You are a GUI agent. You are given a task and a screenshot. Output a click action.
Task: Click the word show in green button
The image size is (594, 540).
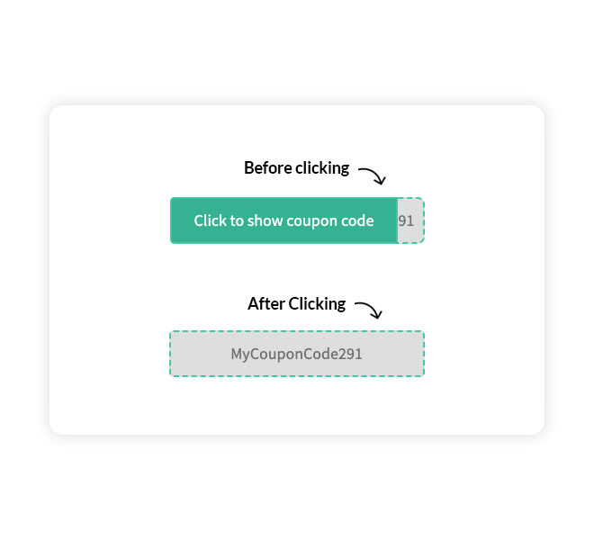(x=265, y=220)
